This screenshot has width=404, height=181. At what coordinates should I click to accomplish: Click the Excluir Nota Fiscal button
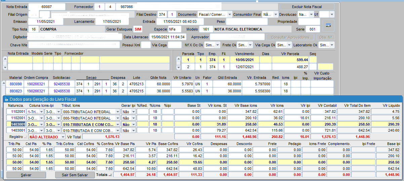click(x=307, y=7)
